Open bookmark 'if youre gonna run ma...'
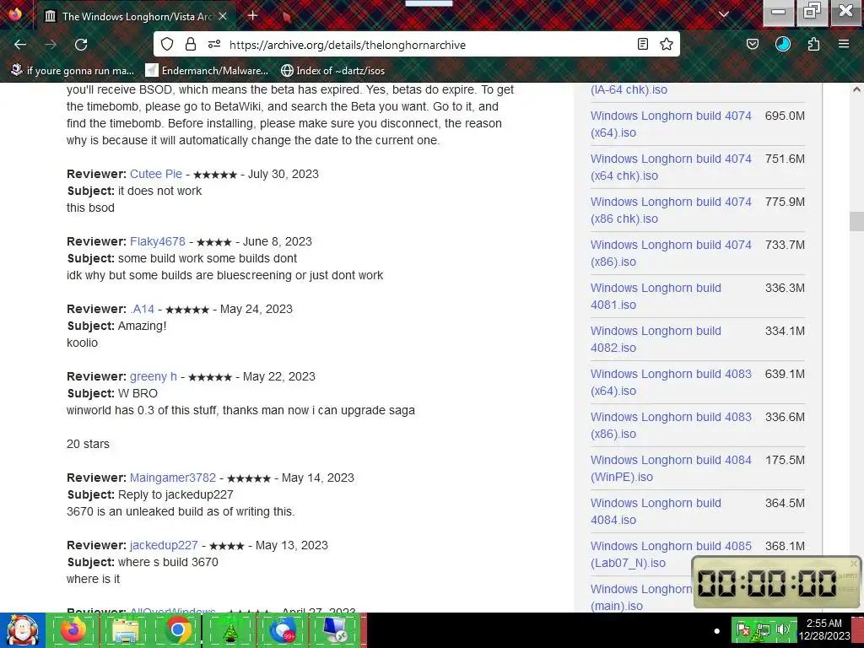This screenshot has width=864, height=648. pos(73,70)
